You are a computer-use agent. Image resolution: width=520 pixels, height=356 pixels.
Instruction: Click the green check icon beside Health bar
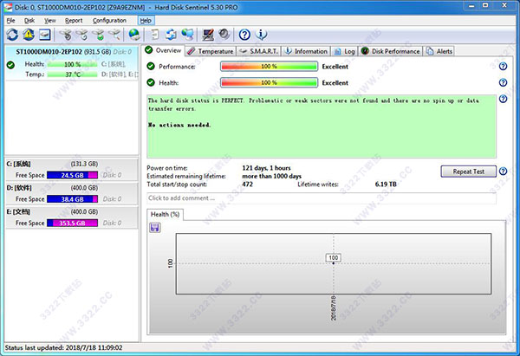tap(151, 82)
